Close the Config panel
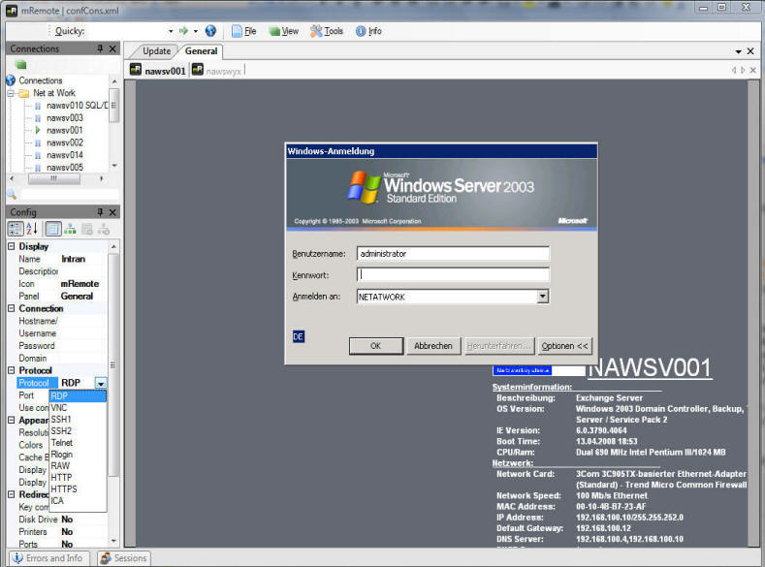Screen dimensions: 765x567 click(x=112, y=212)
